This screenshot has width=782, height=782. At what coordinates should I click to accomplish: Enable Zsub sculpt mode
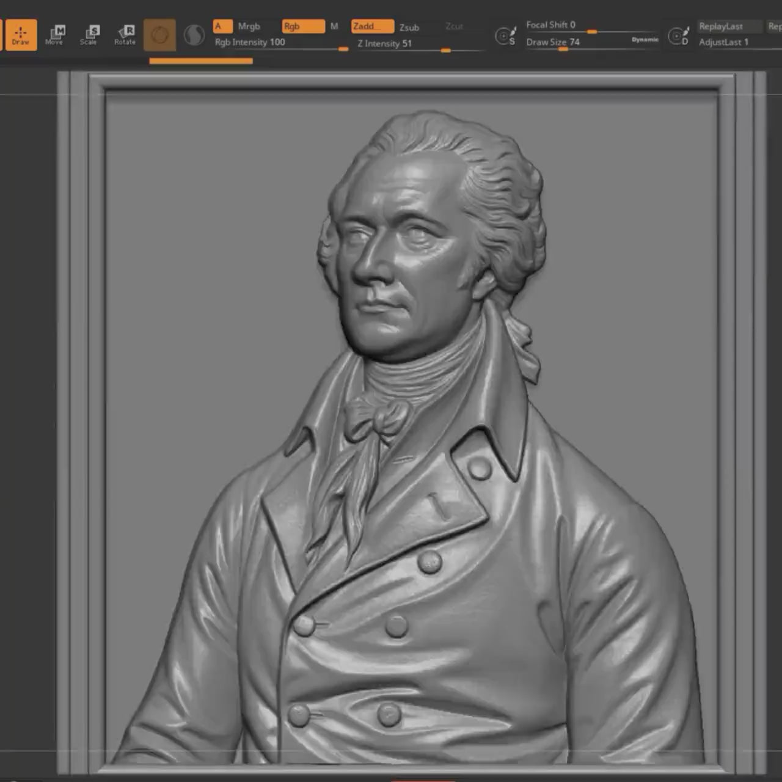tap(409, 27)
